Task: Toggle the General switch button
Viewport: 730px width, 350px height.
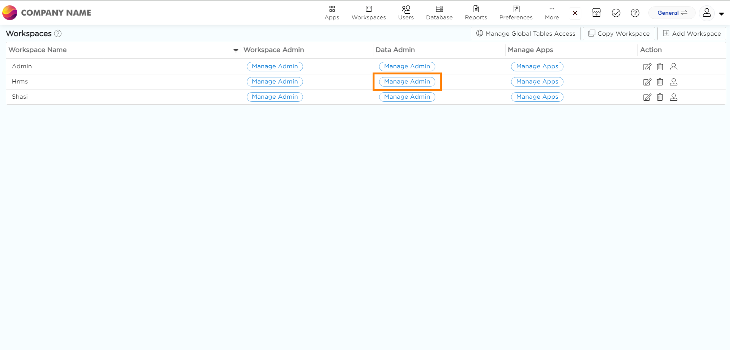Action: pos(672,13)
